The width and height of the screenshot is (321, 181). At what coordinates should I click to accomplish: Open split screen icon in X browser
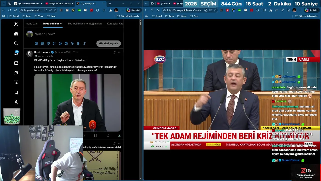(104, 10)
